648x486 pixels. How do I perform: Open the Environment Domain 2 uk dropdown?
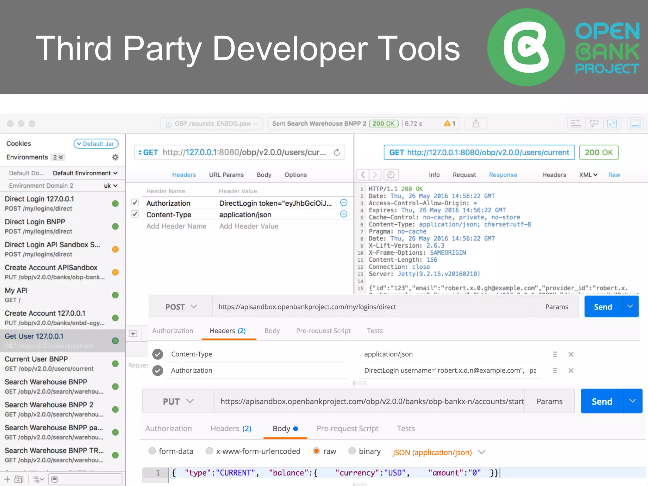point(111,186)
